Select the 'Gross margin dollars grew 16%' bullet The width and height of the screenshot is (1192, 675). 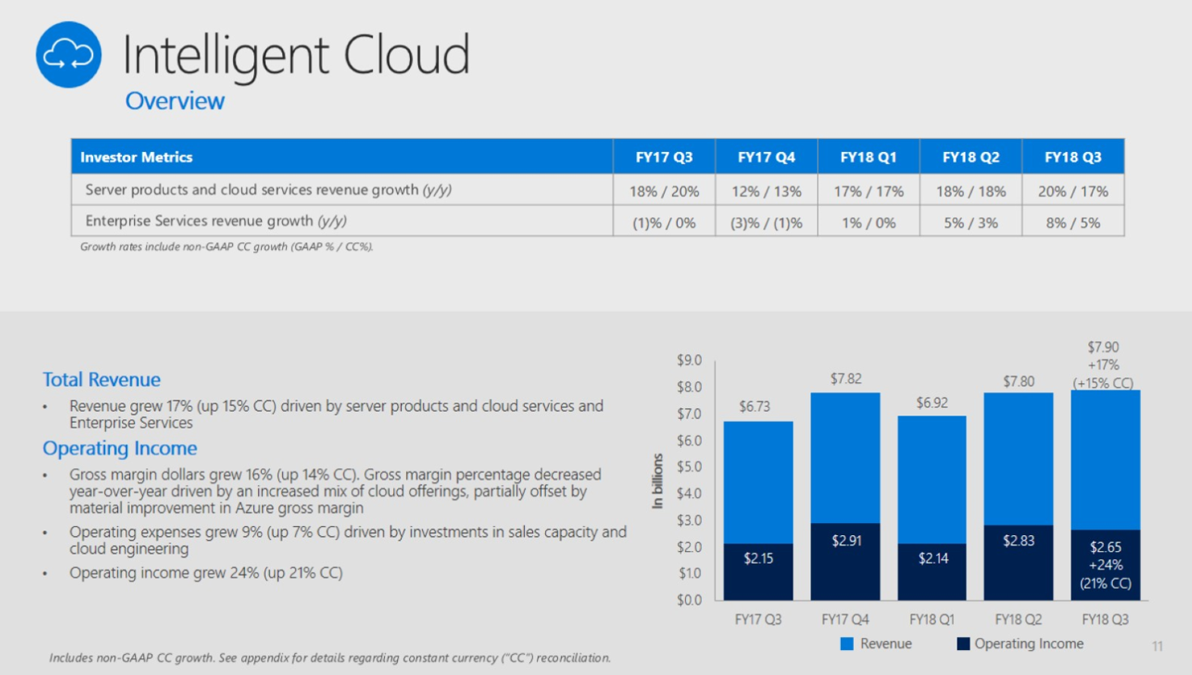tap(336, 491)
